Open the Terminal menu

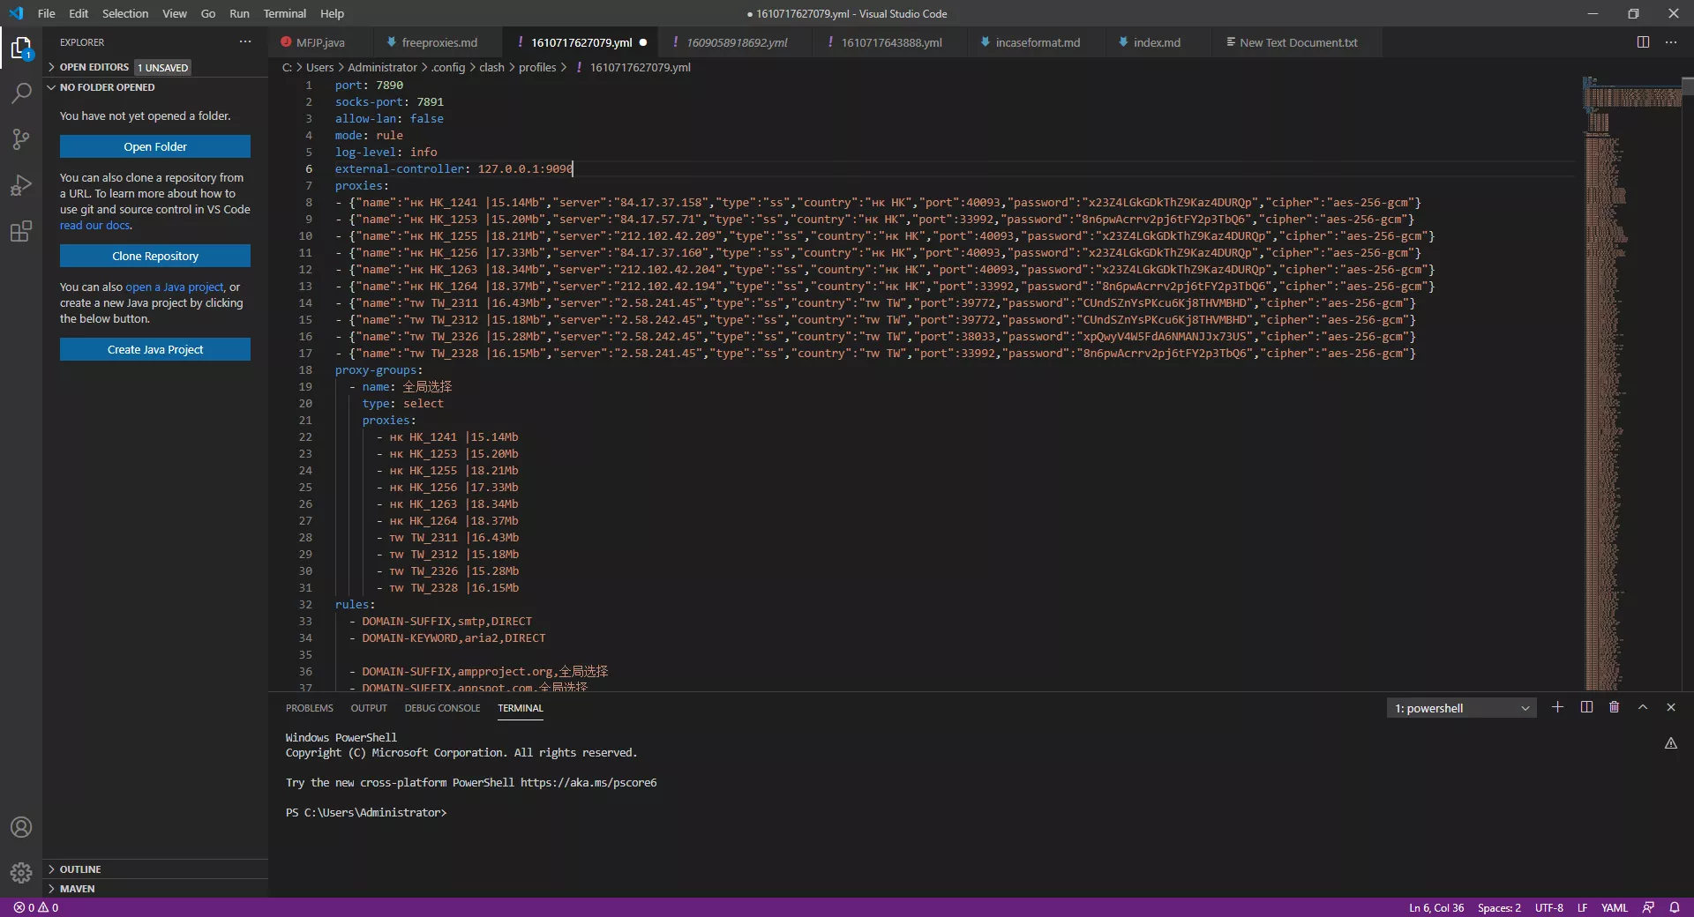pos(284,13)
